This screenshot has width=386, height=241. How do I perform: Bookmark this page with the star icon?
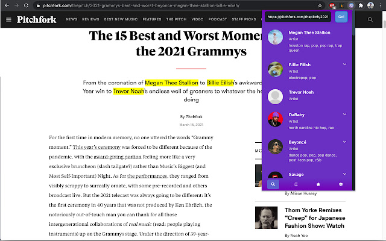(319, 5)
